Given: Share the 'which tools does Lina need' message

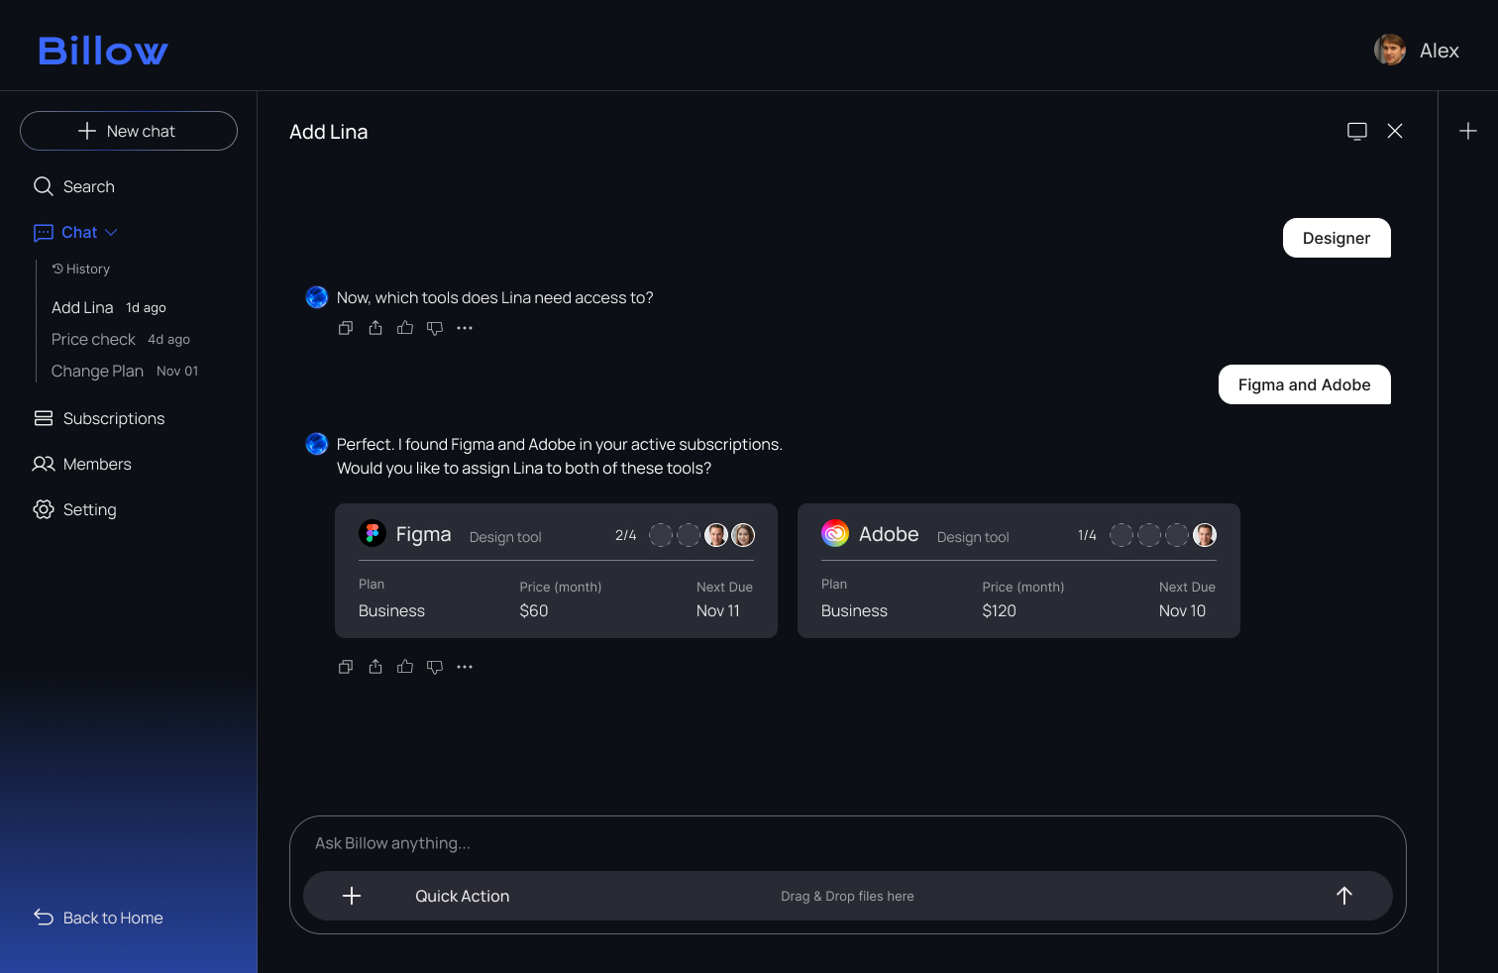Looking at the screenshot, I should pyautogui.click(x=375, y=328).
